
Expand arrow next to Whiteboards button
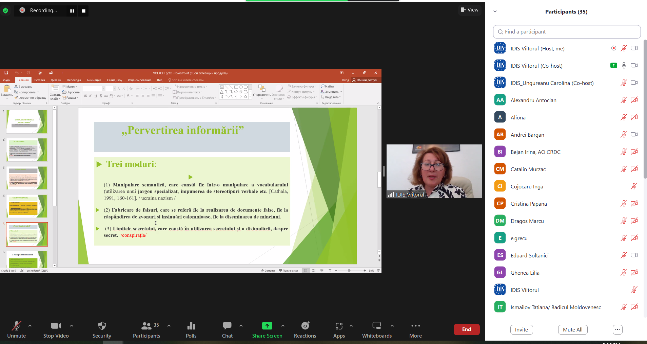click(x=392, y=326)
